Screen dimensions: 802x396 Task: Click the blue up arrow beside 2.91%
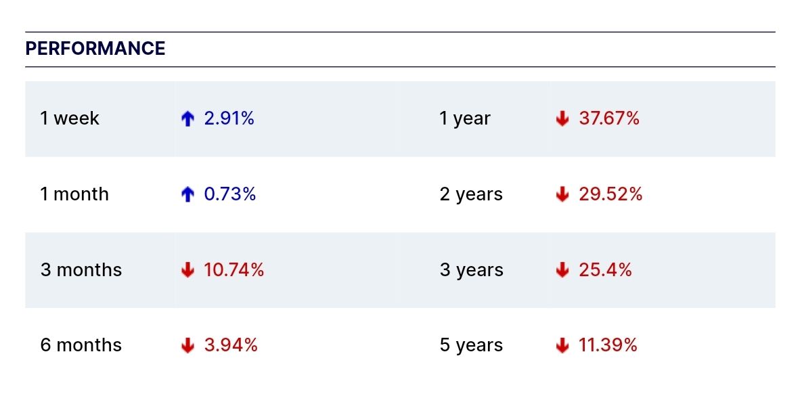pyautogui.click(x=188, y=119)
